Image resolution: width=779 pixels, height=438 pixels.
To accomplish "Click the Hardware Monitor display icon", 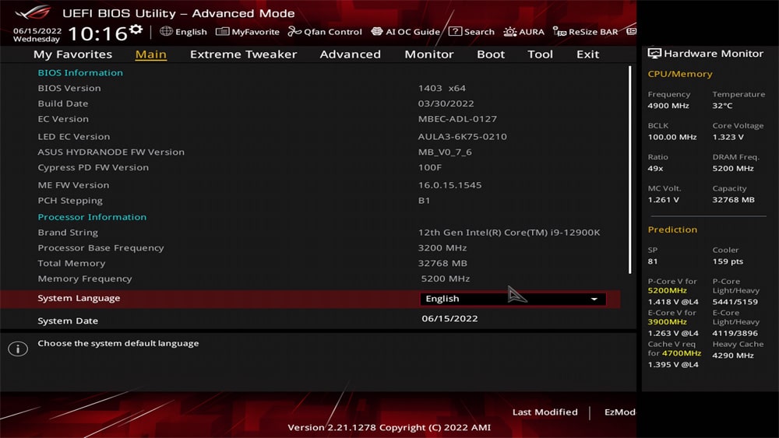I will coord(654,54).
